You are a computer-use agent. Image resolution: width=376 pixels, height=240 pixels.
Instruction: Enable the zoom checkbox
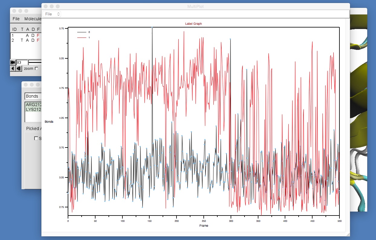click(37, 69)
